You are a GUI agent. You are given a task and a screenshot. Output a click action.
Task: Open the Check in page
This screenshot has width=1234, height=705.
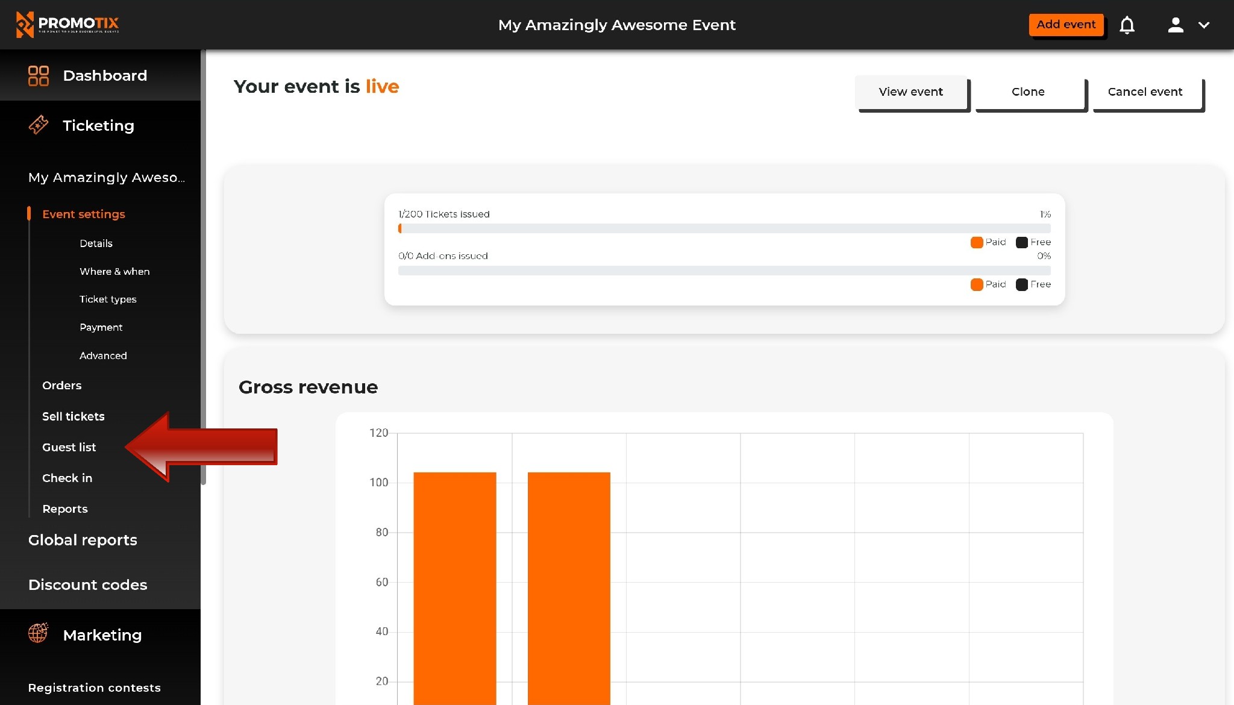pos(67,478)
